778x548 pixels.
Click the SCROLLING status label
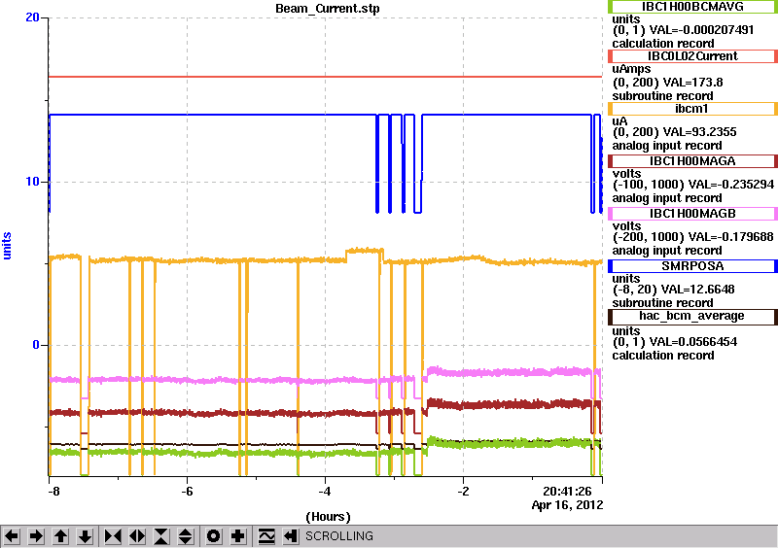point(339,536)
